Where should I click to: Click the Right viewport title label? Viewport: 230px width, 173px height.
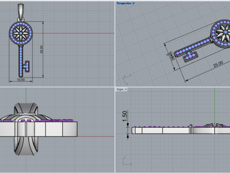pyautogui.click(x=120, y=89)
